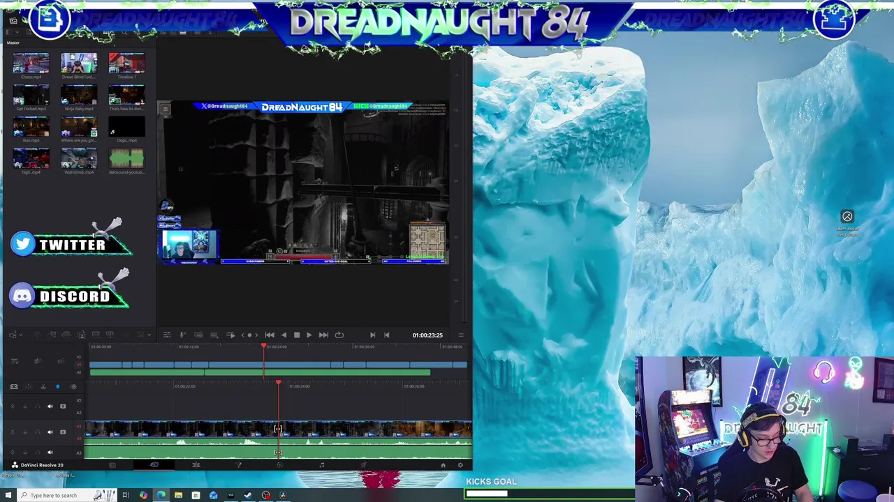The image size is (894, 502).
Task: Select the delosound-youtub audio clip
Action: (x=126, y=159)
